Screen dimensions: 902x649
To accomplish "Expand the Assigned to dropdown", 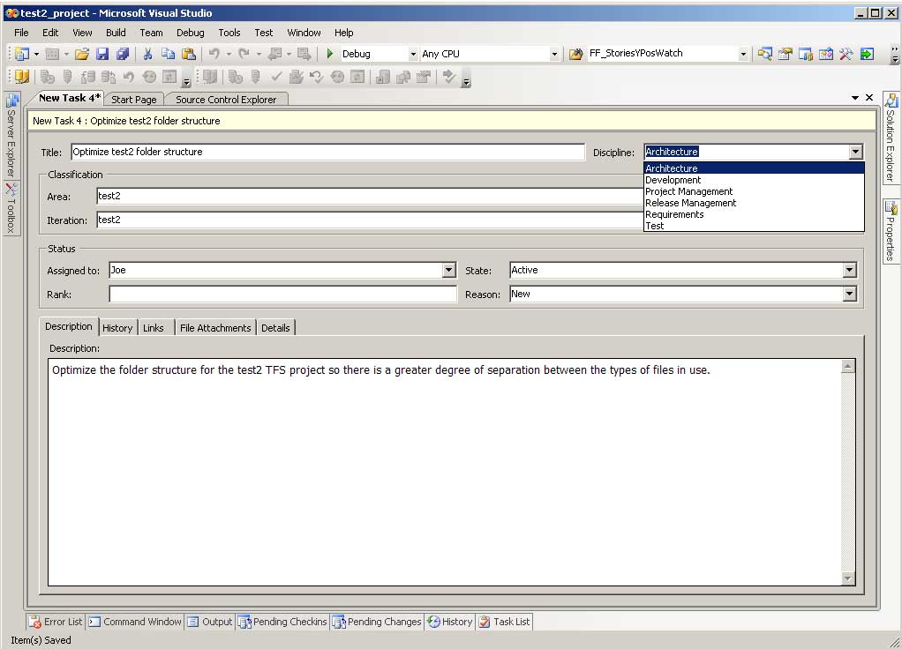I will [x=449, y=270].
